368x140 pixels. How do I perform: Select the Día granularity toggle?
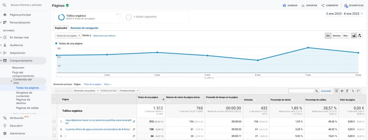(x=328, y=36)
